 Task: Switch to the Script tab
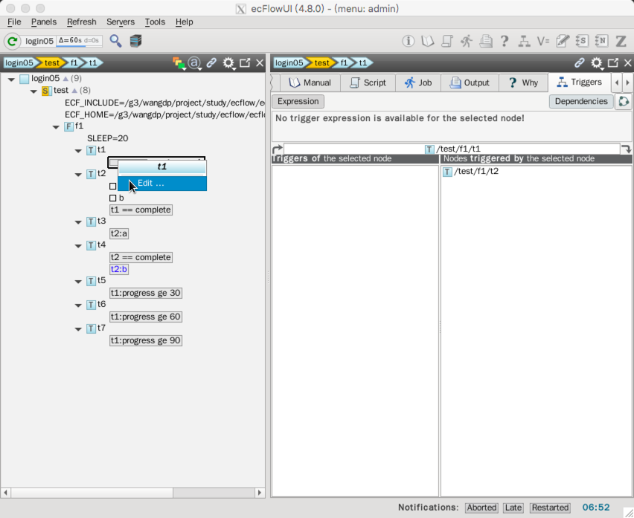pyautogui.click(x=368, y=82)
